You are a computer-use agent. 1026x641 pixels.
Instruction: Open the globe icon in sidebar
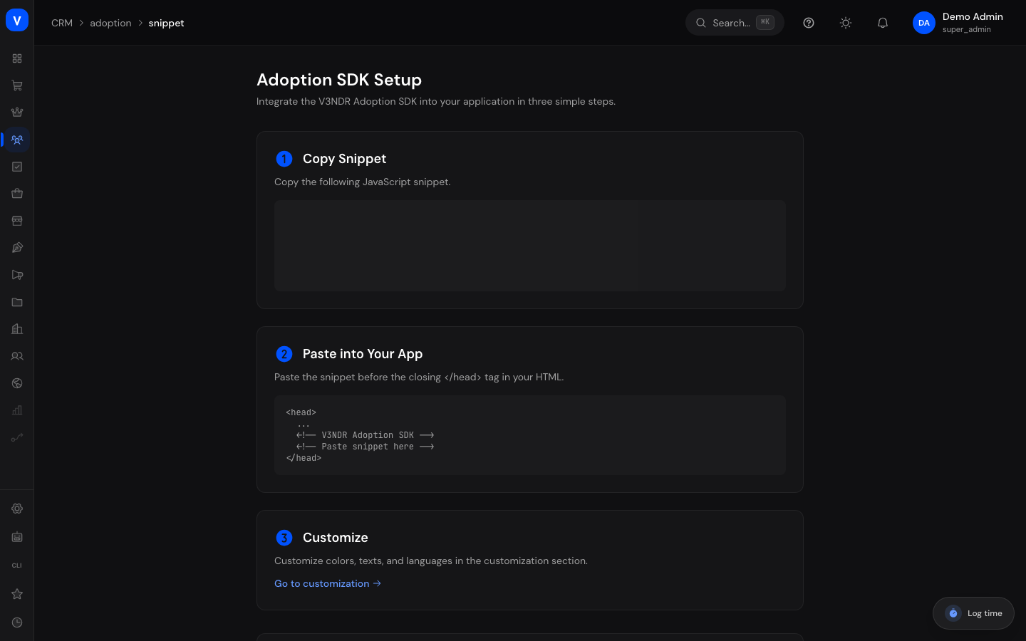[x=17, y=383]
